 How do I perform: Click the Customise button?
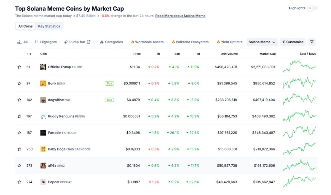(293, 42)
